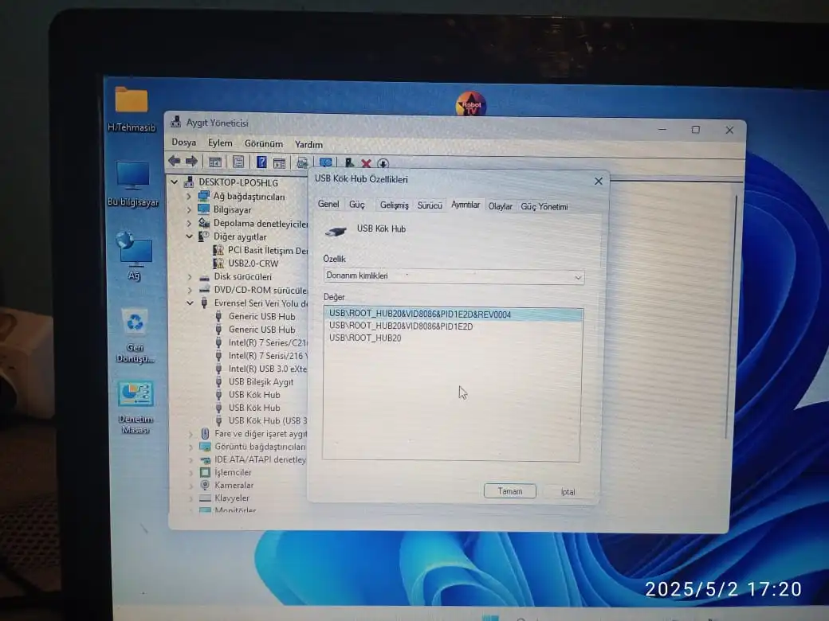Screen dimensions: 829x621
Task: Scan for hardware changes monitor icon
Action: (x=326, y=162)
